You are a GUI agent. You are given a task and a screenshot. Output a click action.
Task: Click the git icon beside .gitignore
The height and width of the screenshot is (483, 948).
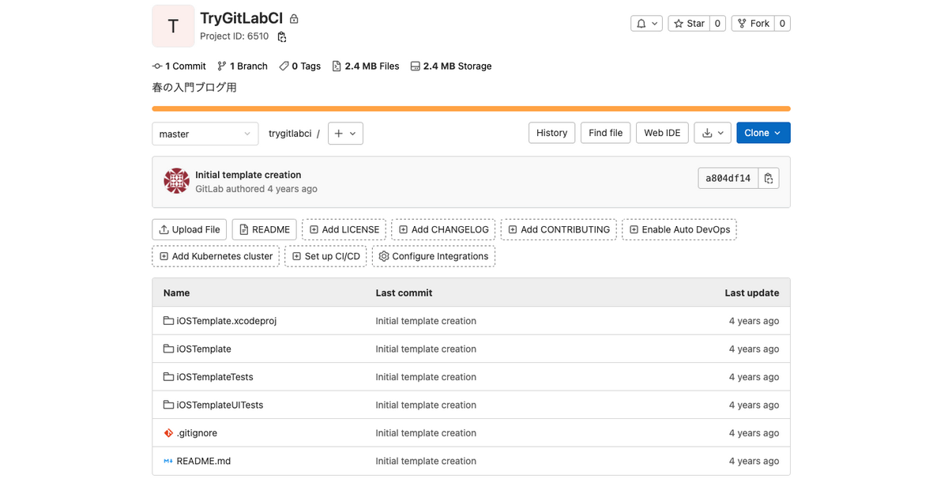[x=168, y=433]
